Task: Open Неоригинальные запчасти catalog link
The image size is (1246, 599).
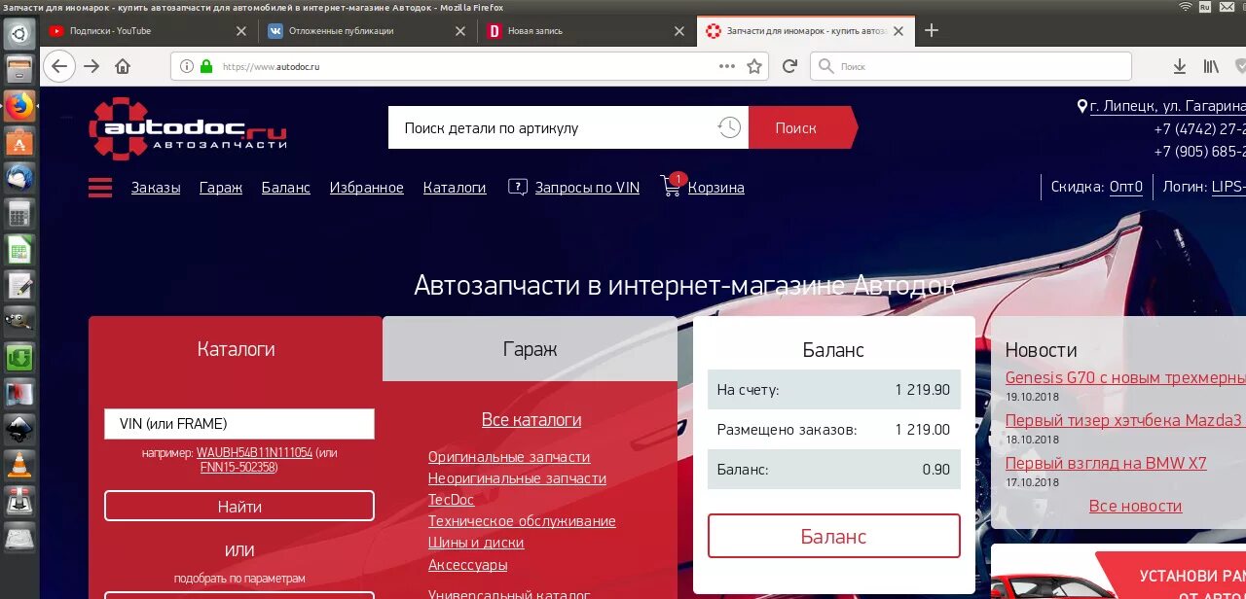Action: [x=517, y=478]
